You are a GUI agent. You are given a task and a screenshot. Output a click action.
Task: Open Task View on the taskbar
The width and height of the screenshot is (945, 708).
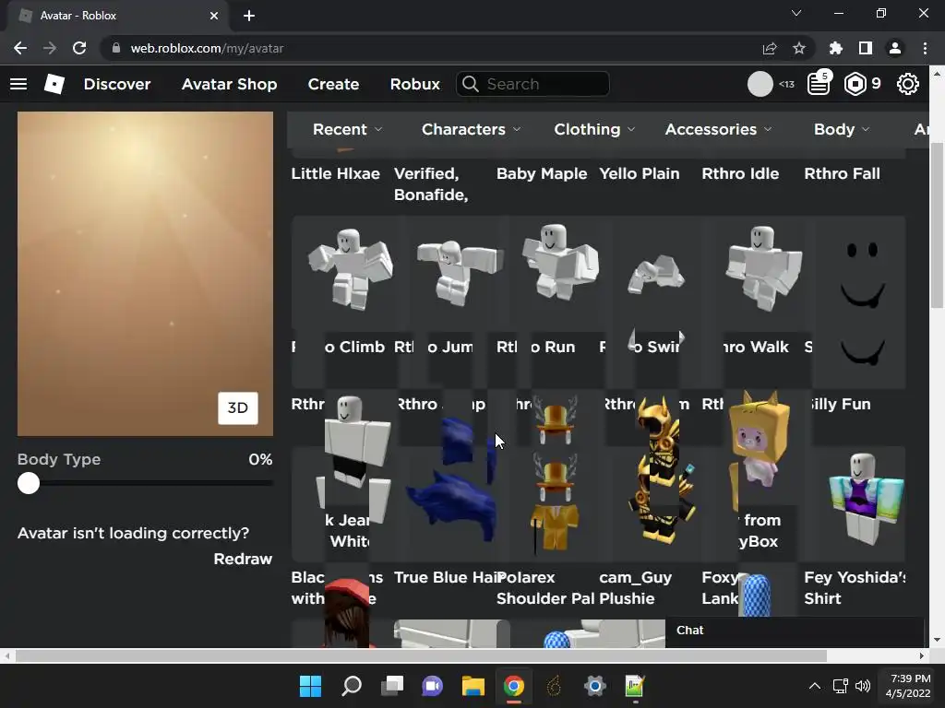pos(392,686)
